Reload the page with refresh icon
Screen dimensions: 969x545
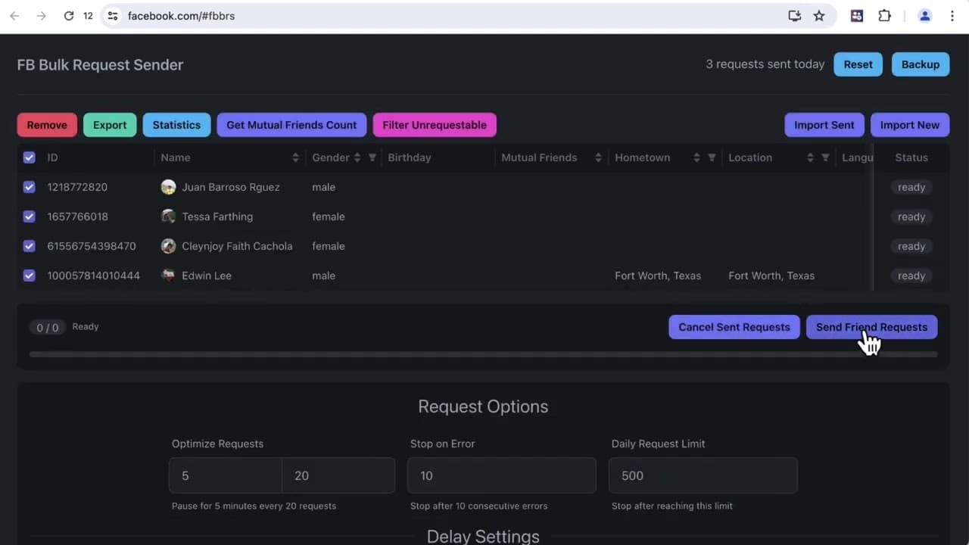tap(69, 16)
